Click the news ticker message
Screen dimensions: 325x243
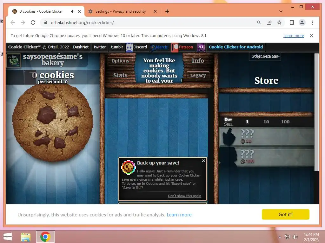[159, 70]
